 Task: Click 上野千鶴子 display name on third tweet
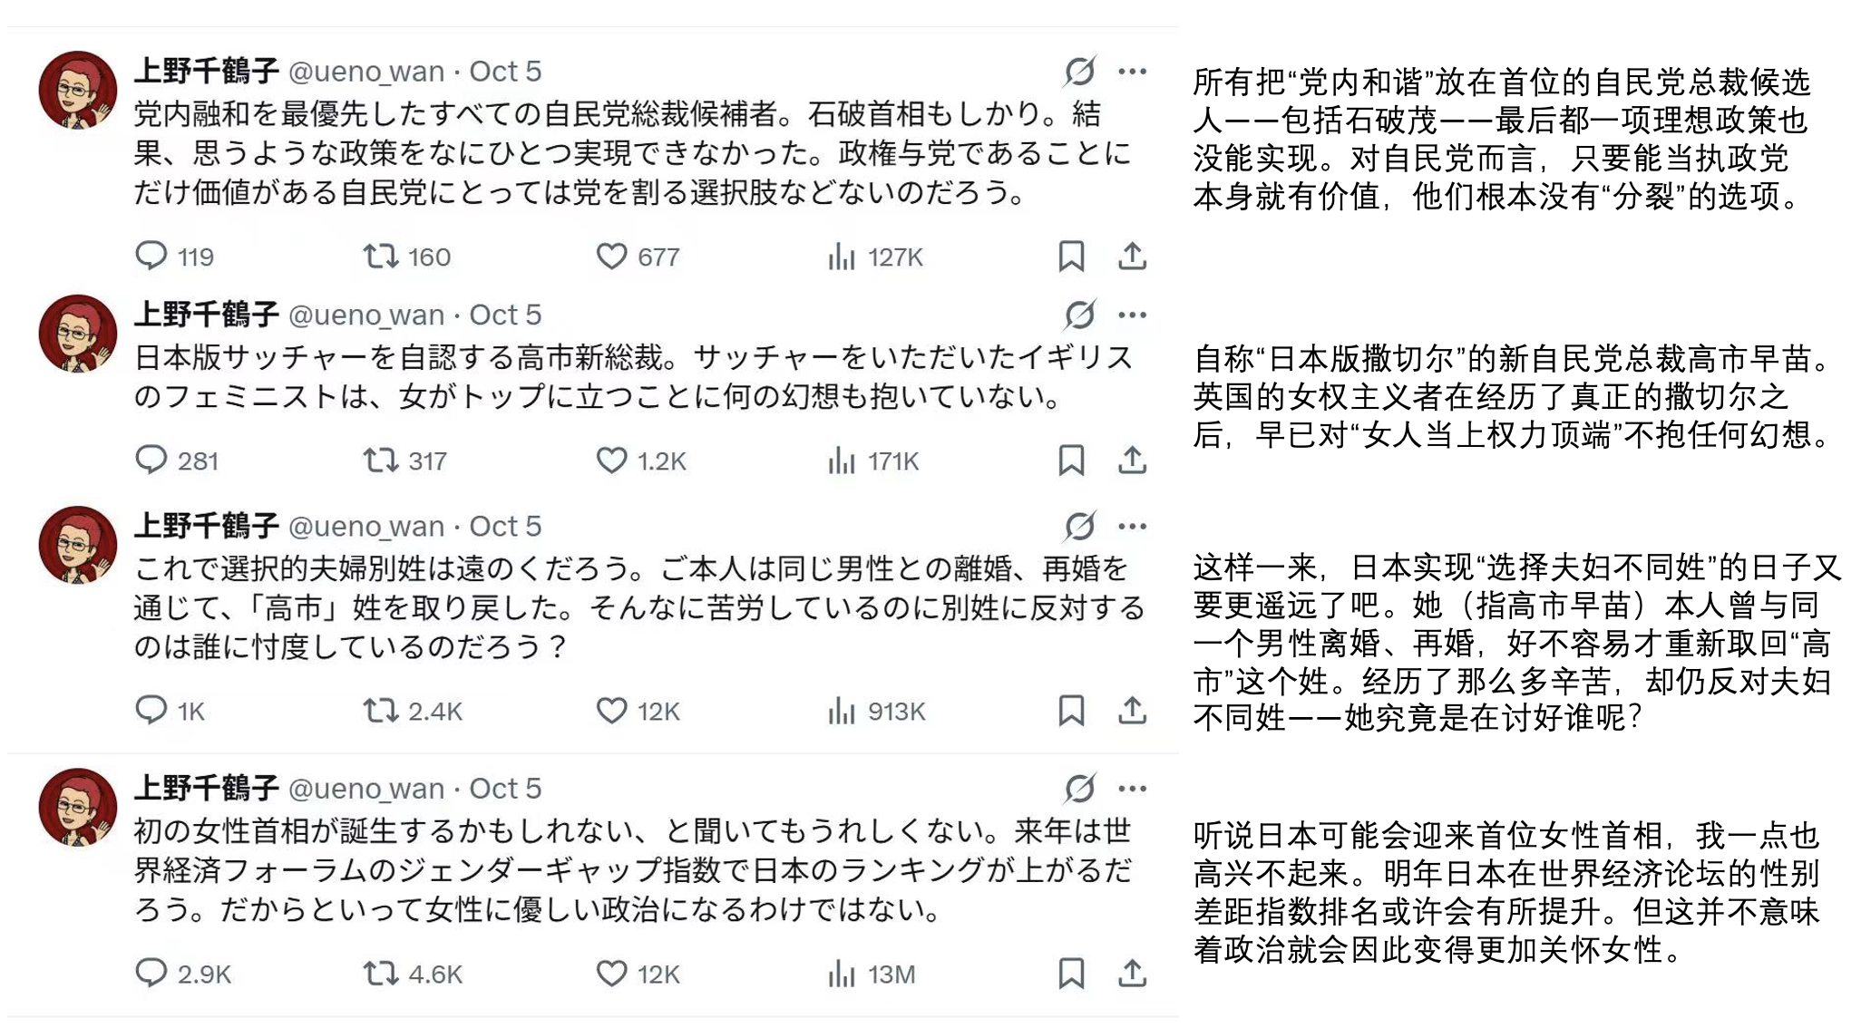[207, 526]
